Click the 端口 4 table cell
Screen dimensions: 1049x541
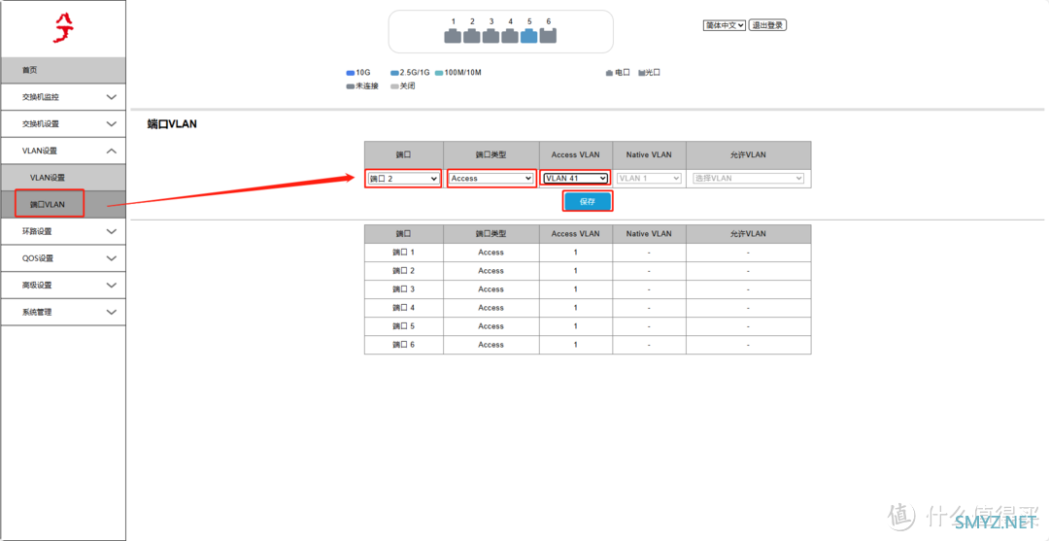(x=403, y=308)
